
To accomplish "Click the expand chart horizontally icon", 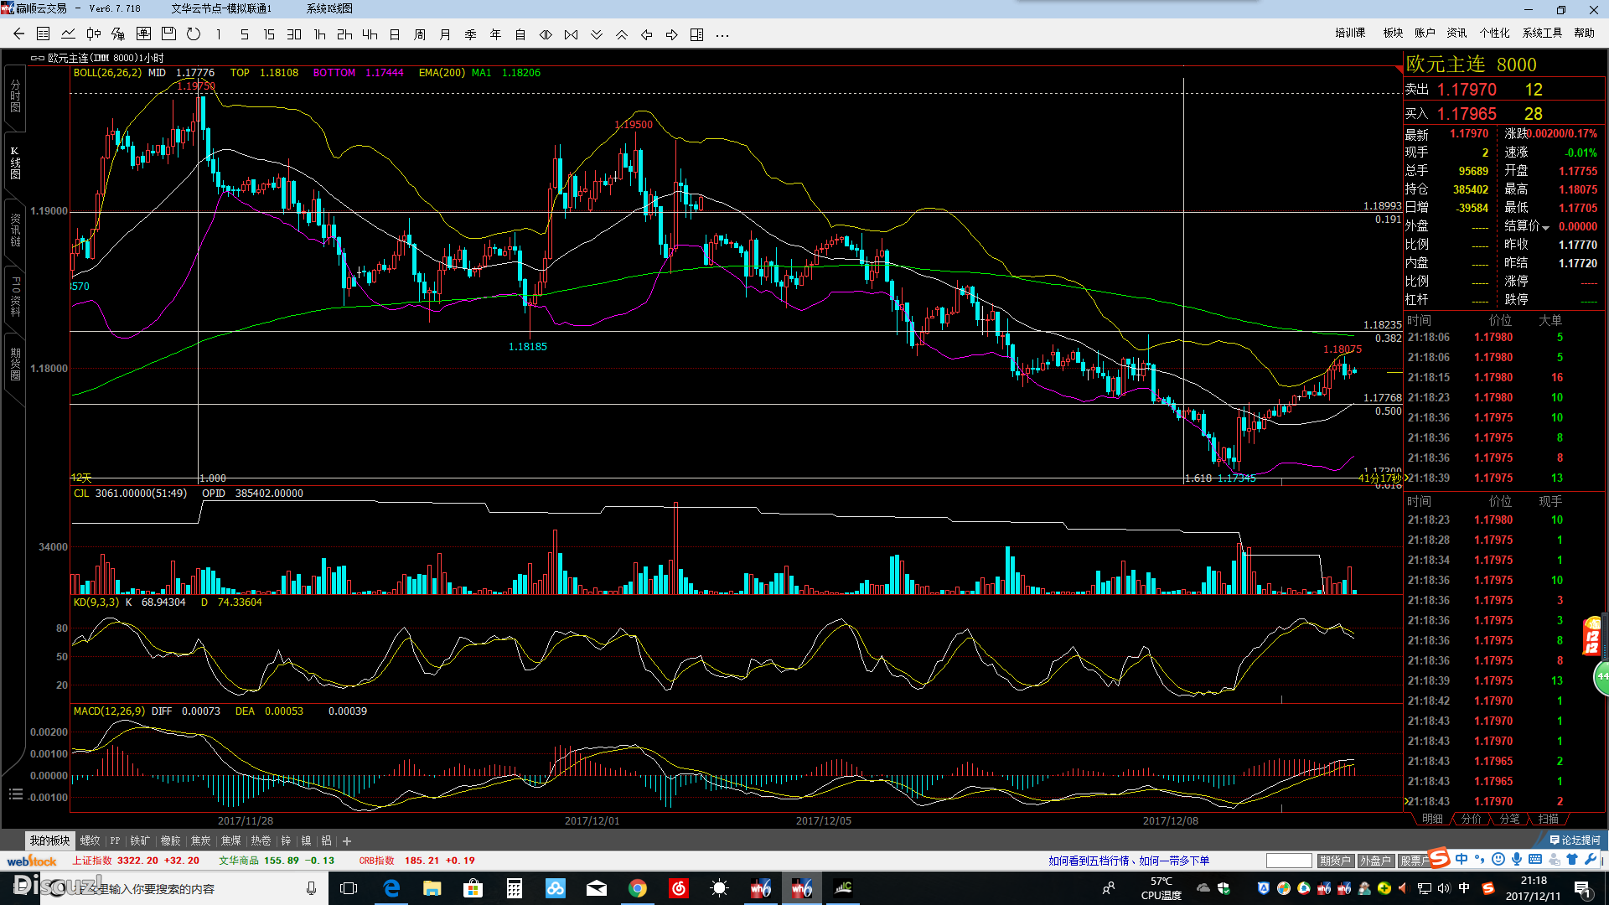I will [546, 34].
